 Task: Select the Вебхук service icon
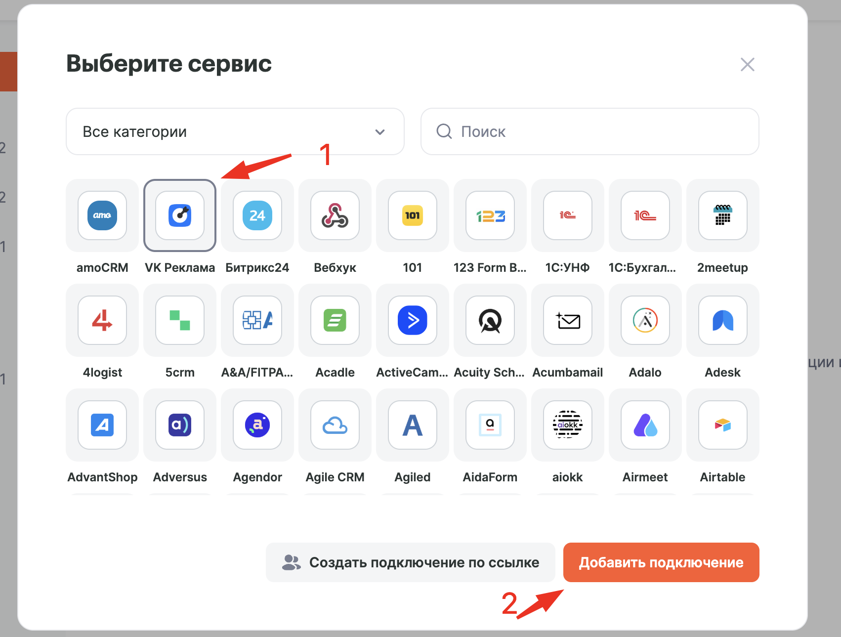pyautogui.click(x=335, y=215)
